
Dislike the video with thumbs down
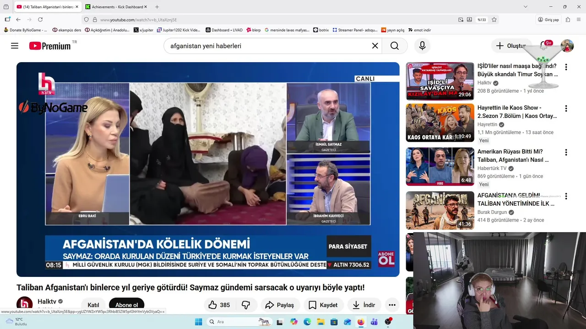tap(246, 305)
